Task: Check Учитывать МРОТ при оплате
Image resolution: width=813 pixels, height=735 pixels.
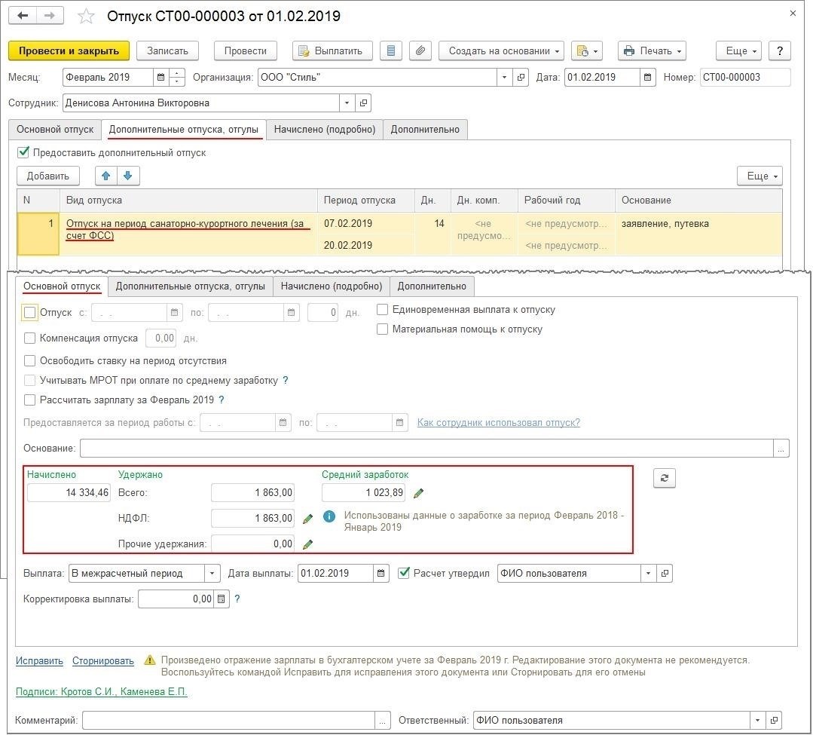Action: pos(29,380)
